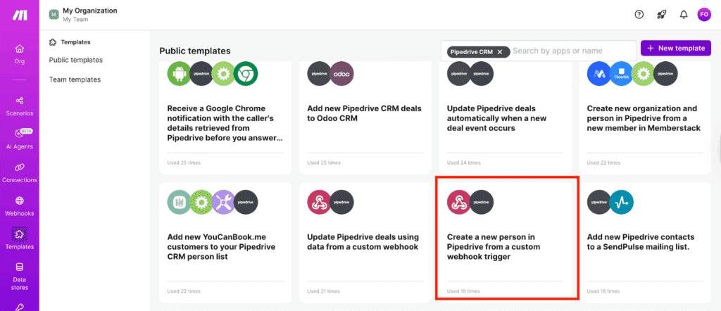721x311 pixels.
Task: Click the purple tools icon on YouCanBook card
Action: 223,202
